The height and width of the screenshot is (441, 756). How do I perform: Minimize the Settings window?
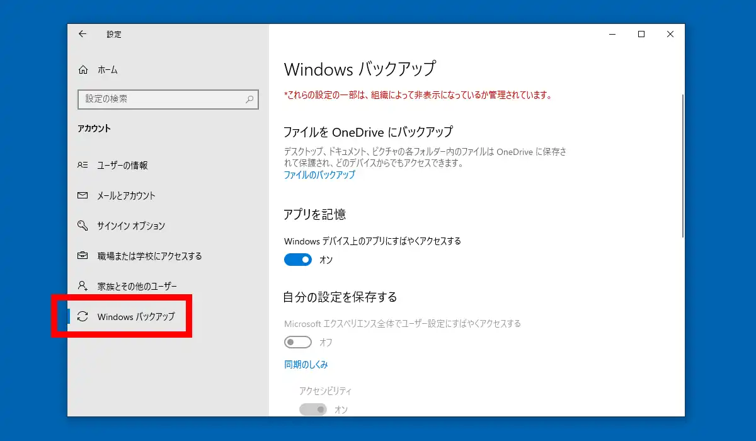612,35
